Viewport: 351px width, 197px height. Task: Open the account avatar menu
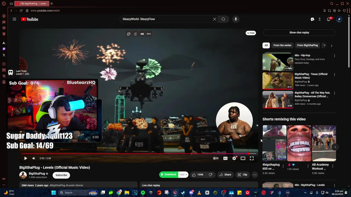point(339,19)
